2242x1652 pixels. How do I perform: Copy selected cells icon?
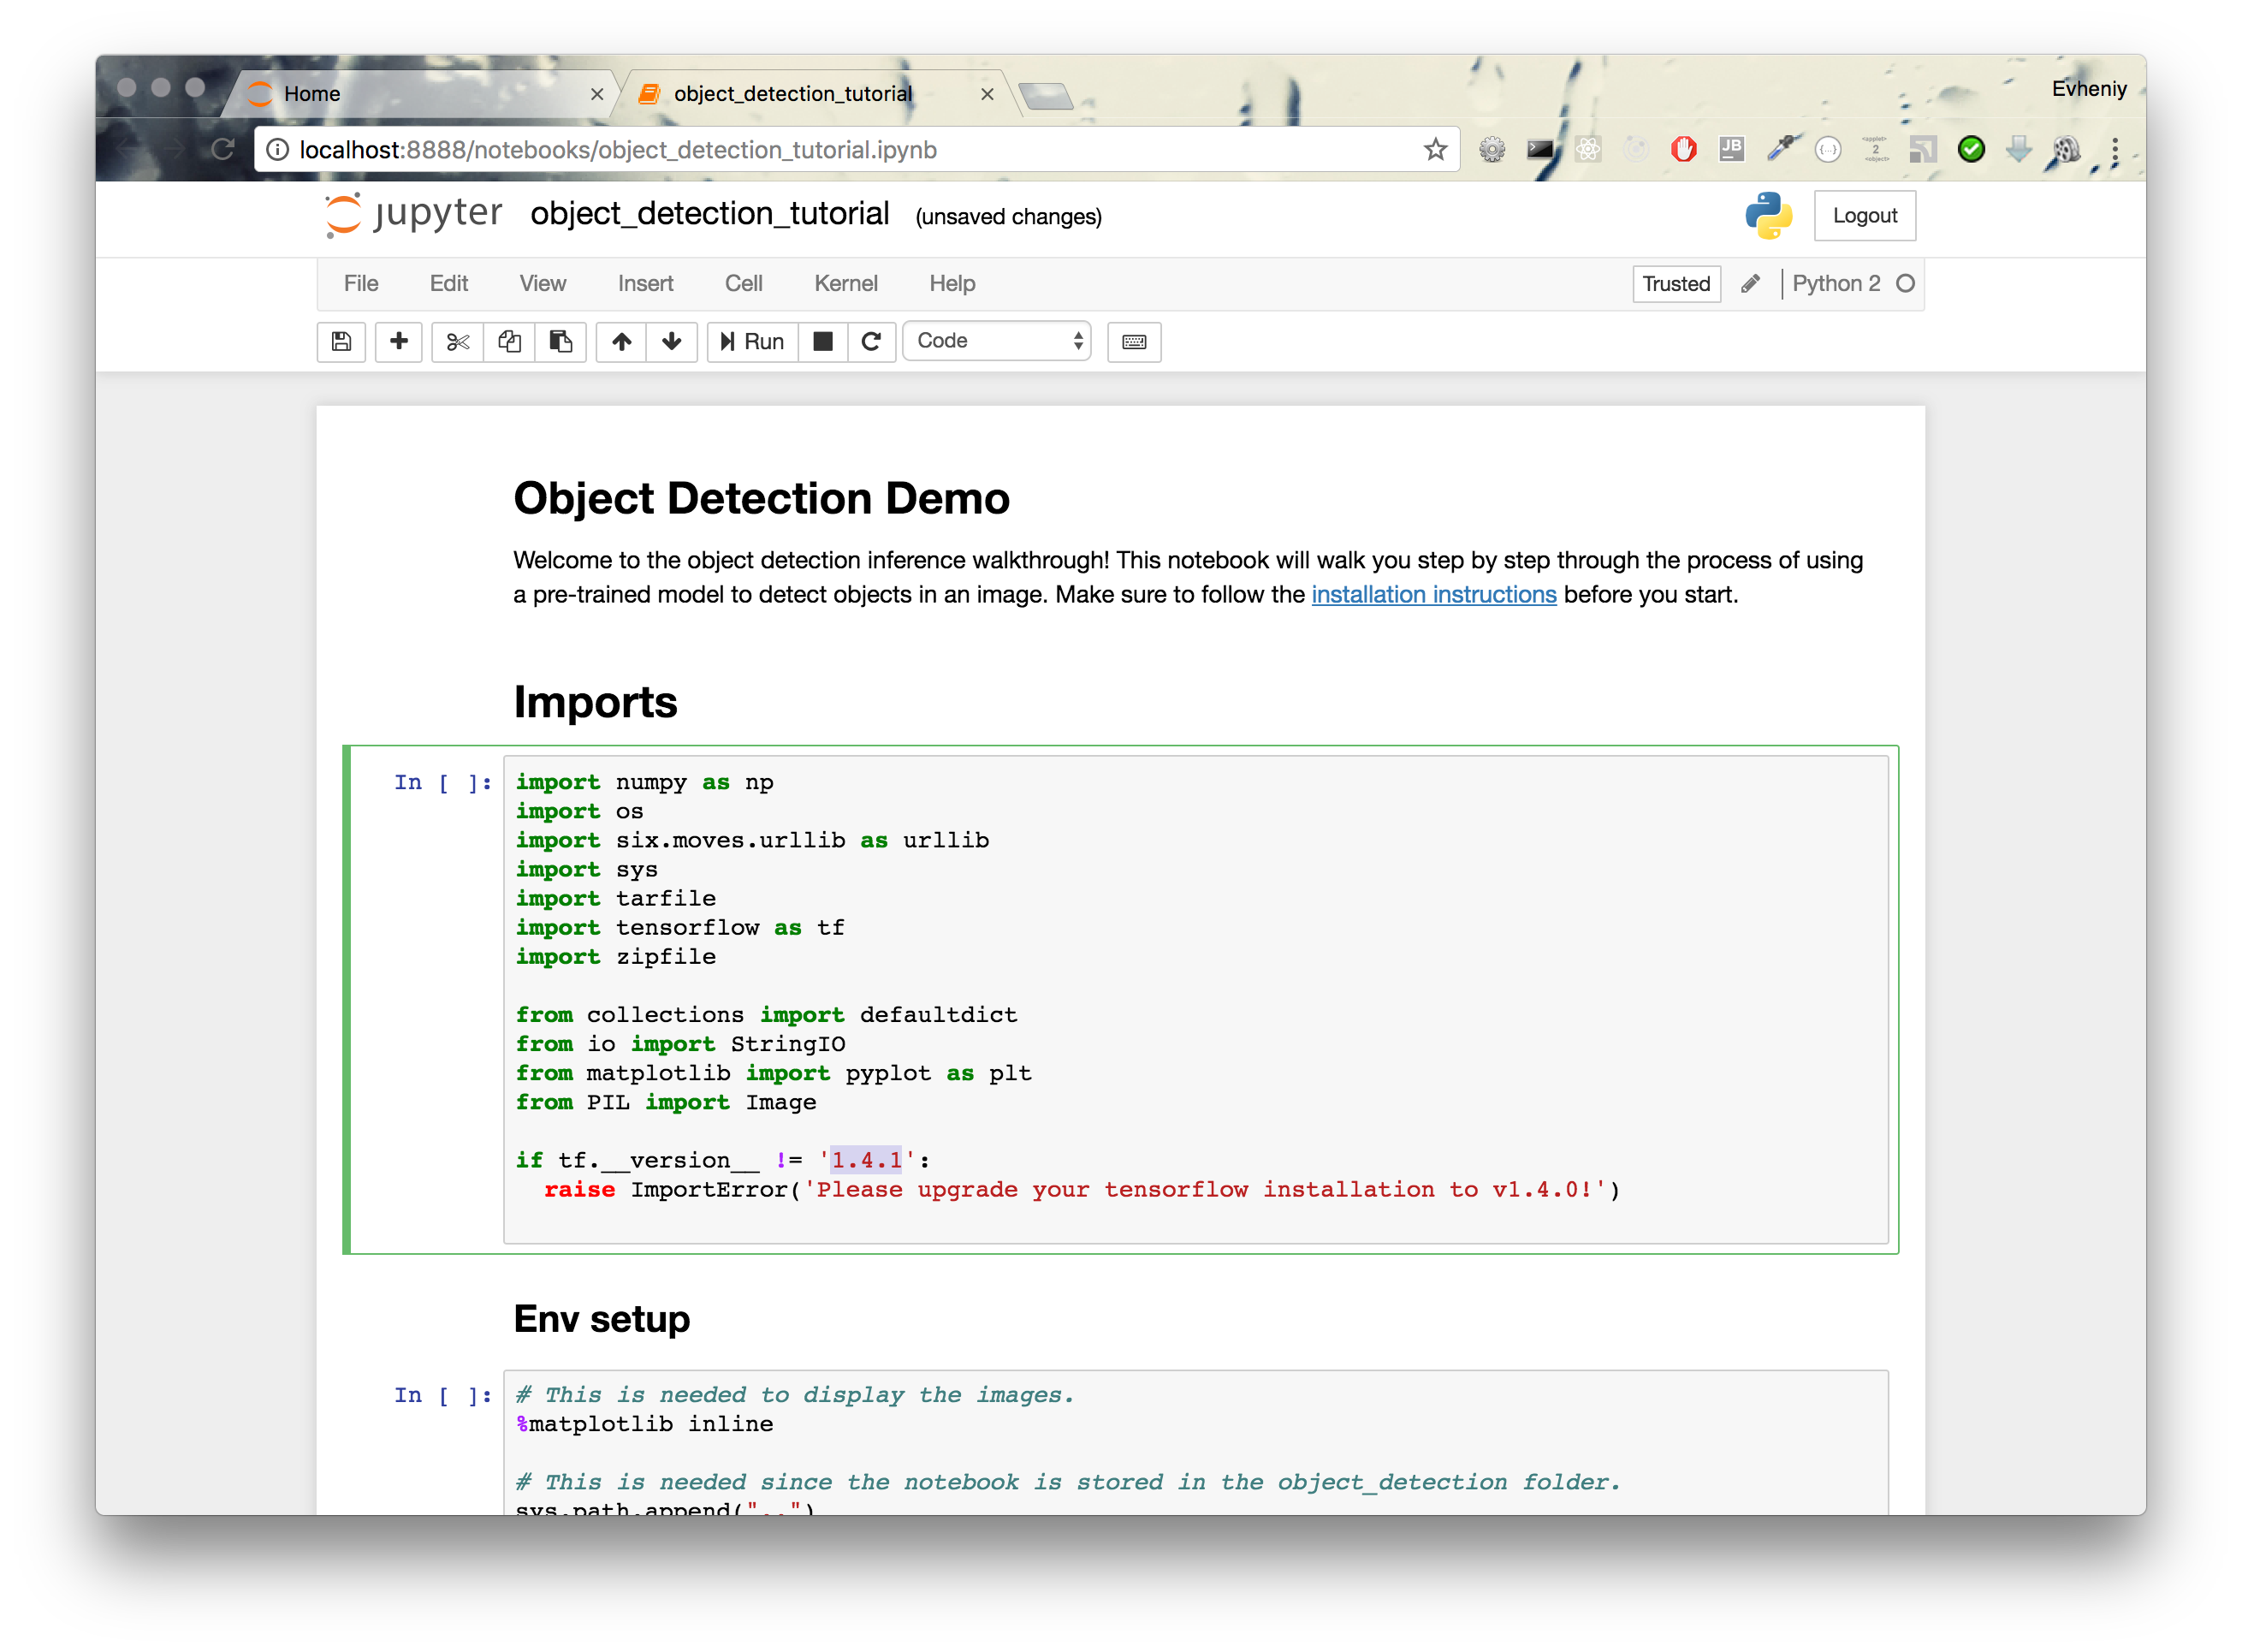pyautogui.click(x=510, y=342)
